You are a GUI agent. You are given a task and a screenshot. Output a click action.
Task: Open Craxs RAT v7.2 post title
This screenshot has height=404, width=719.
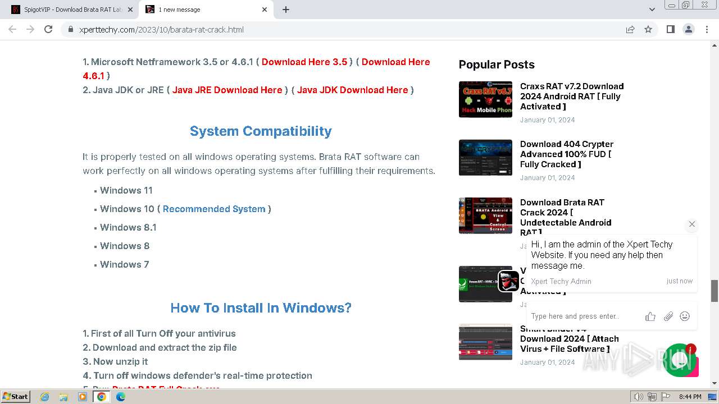click(572, 96)
